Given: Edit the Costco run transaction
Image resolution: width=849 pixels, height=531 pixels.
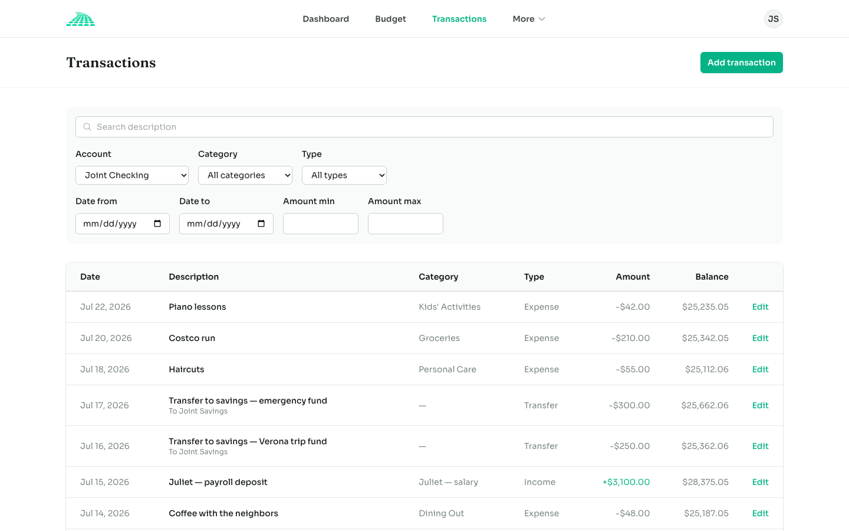Looking at the screenshot, I should [760, 338].
